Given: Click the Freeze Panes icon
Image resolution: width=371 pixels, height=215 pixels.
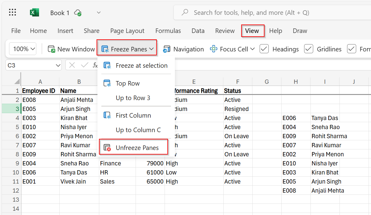Looking at the screenshot, I should pyautogui.click(x=105, y=49).
